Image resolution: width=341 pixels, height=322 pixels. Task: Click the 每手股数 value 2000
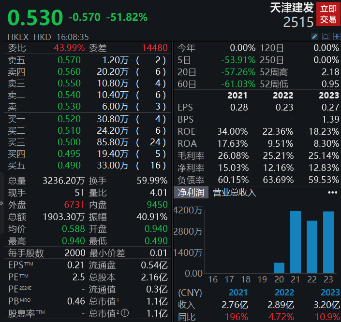pyautogui.click(x=75, y=253)
